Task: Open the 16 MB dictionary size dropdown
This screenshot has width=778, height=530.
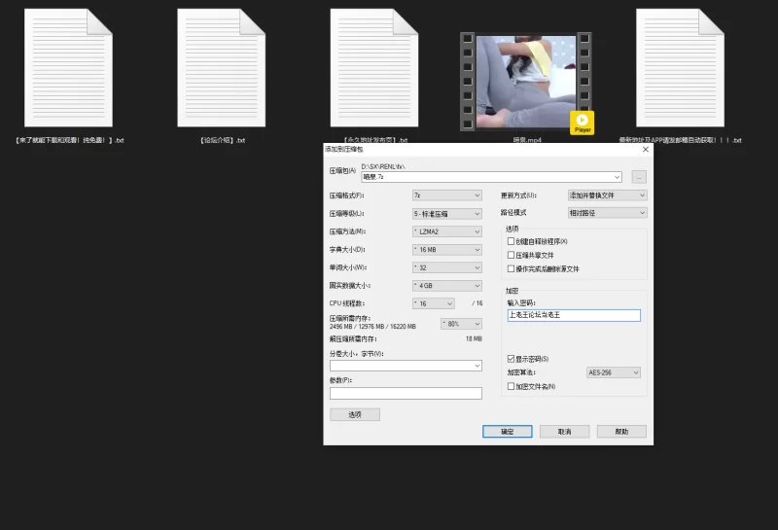Action: pyautogui.click(x=447, y=250)
